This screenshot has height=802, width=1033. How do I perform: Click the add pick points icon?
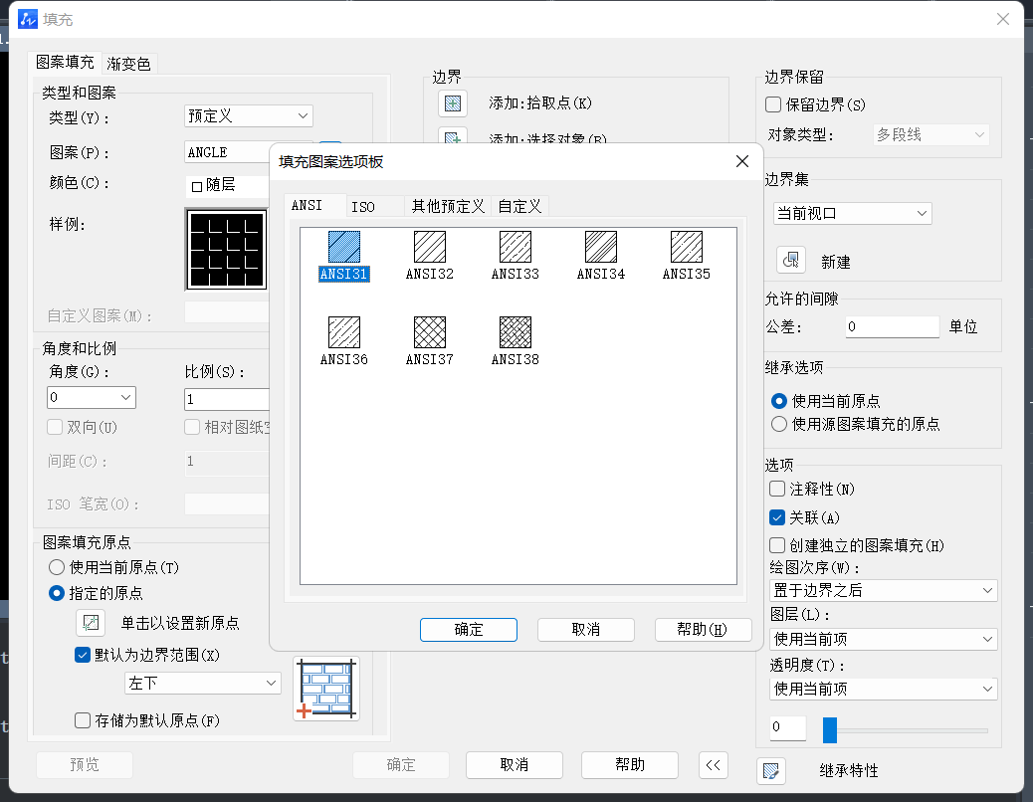453,103
